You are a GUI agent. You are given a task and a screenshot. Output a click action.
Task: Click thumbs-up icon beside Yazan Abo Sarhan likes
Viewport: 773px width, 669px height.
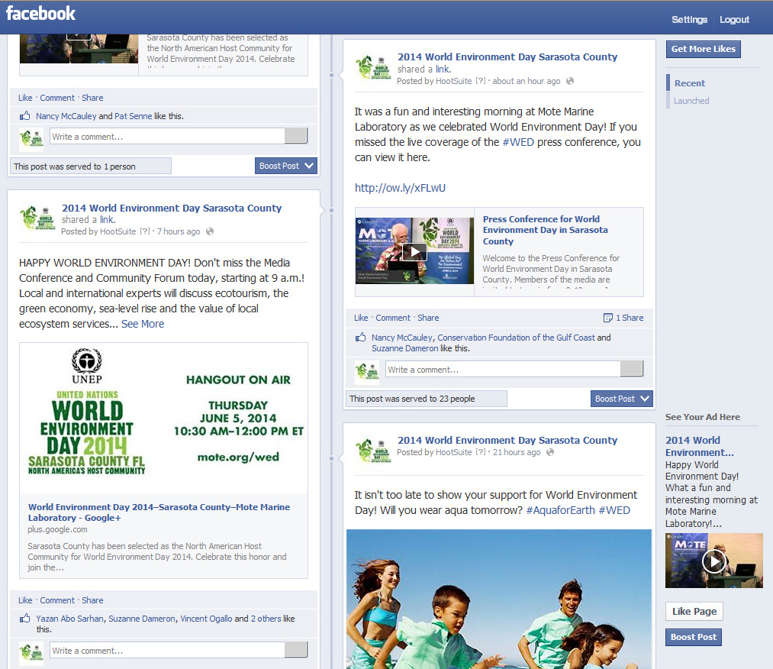tap(24, 618)
